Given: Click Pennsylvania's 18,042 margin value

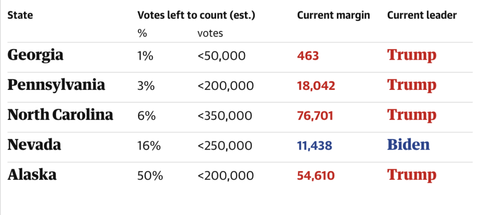Looking at the screenshot, I should (x=316, y=86).
